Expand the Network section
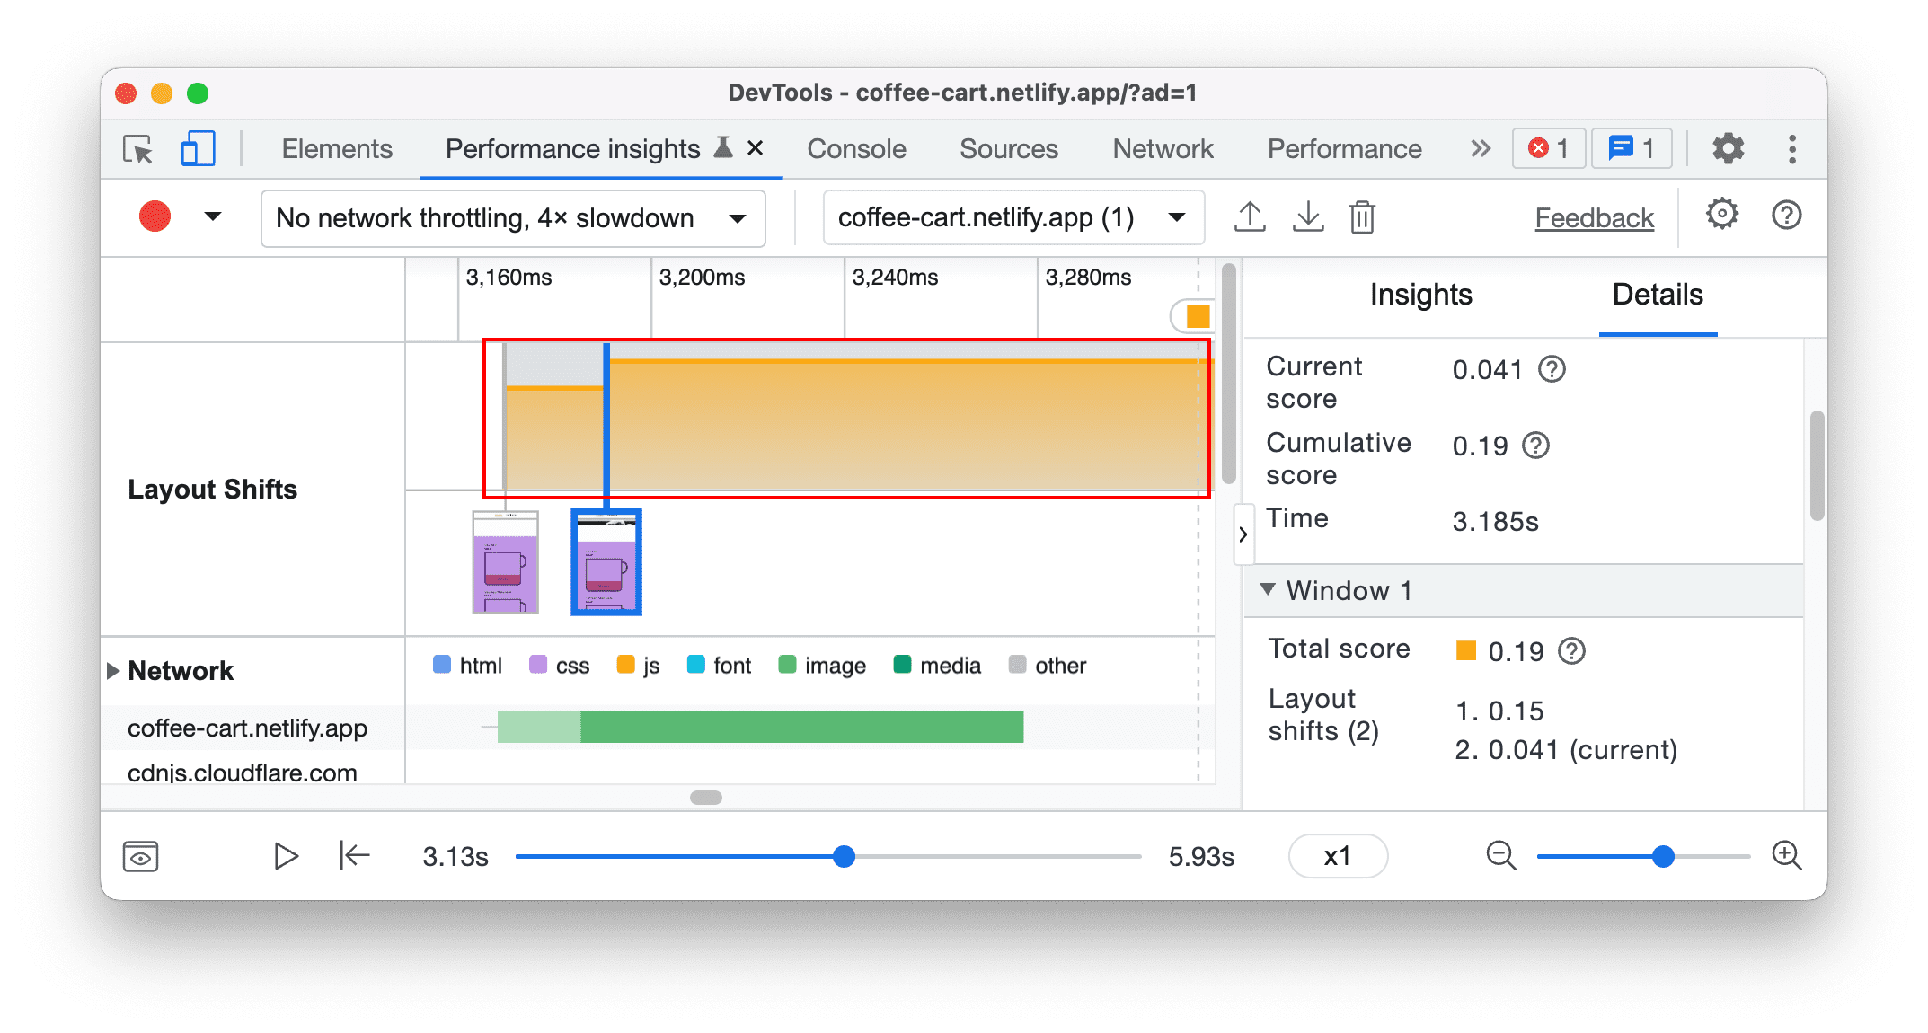The image size is (1928, 1033). [112, 665]
